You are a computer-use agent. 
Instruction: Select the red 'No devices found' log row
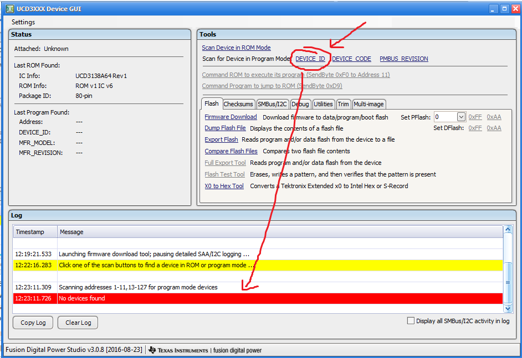tap(258, 298)
